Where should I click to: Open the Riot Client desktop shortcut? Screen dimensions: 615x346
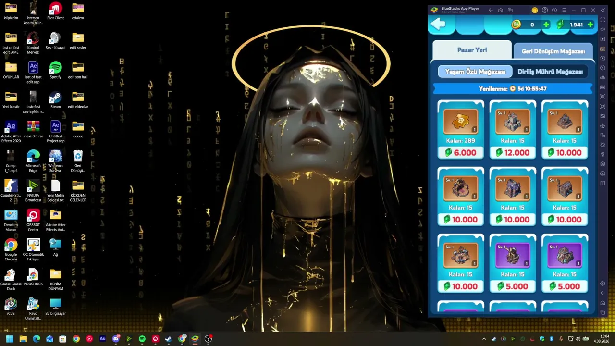click(x=55, y=12)
